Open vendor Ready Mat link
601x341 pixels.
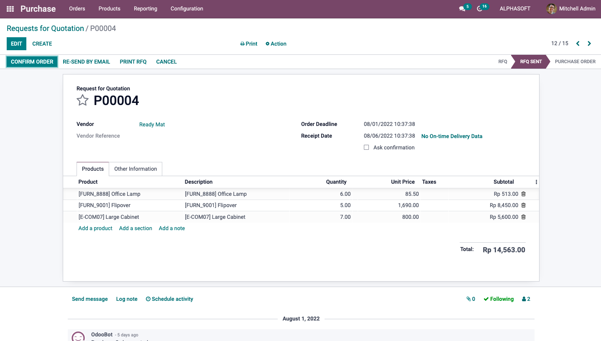coord(152,125)
